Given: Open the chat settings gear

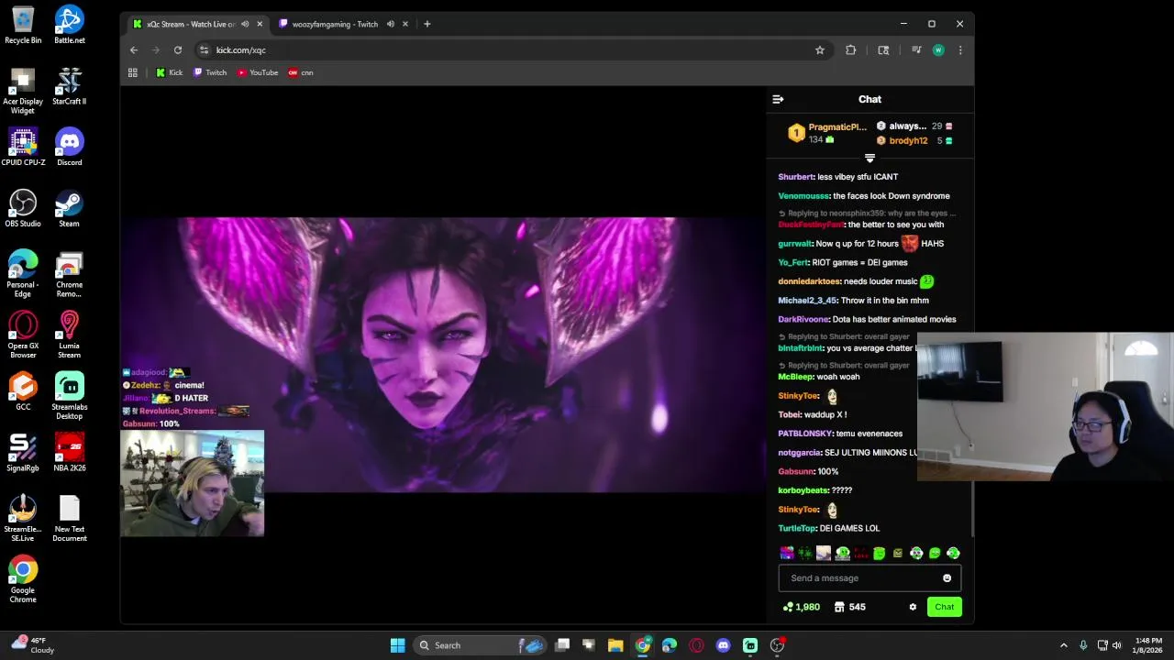Looking at the screenshot, I should [x=913, y=607].
